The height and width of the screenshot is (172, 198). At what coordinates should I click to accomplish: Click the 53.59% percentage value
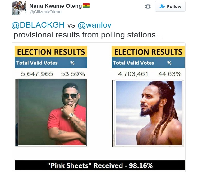click(x=73, y=74)
